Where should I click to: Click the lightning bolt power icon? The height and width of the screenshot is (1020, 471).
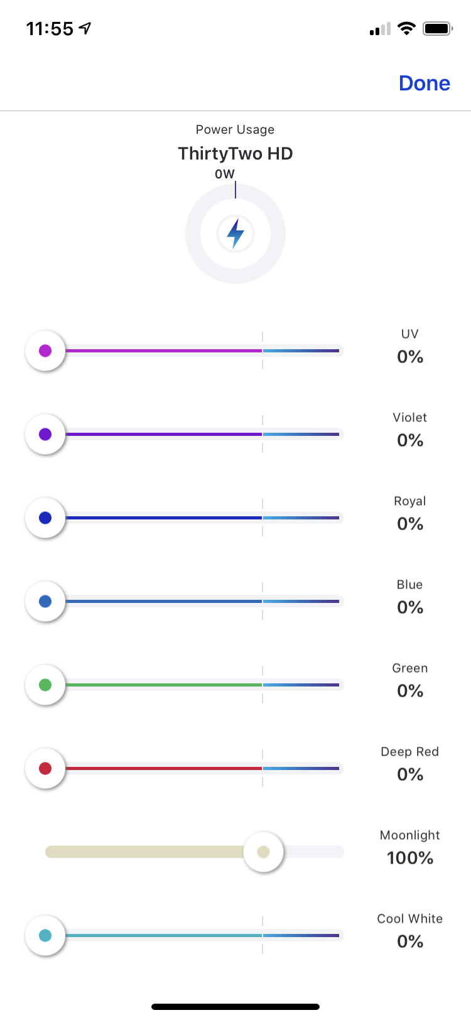tap(235, 234)
